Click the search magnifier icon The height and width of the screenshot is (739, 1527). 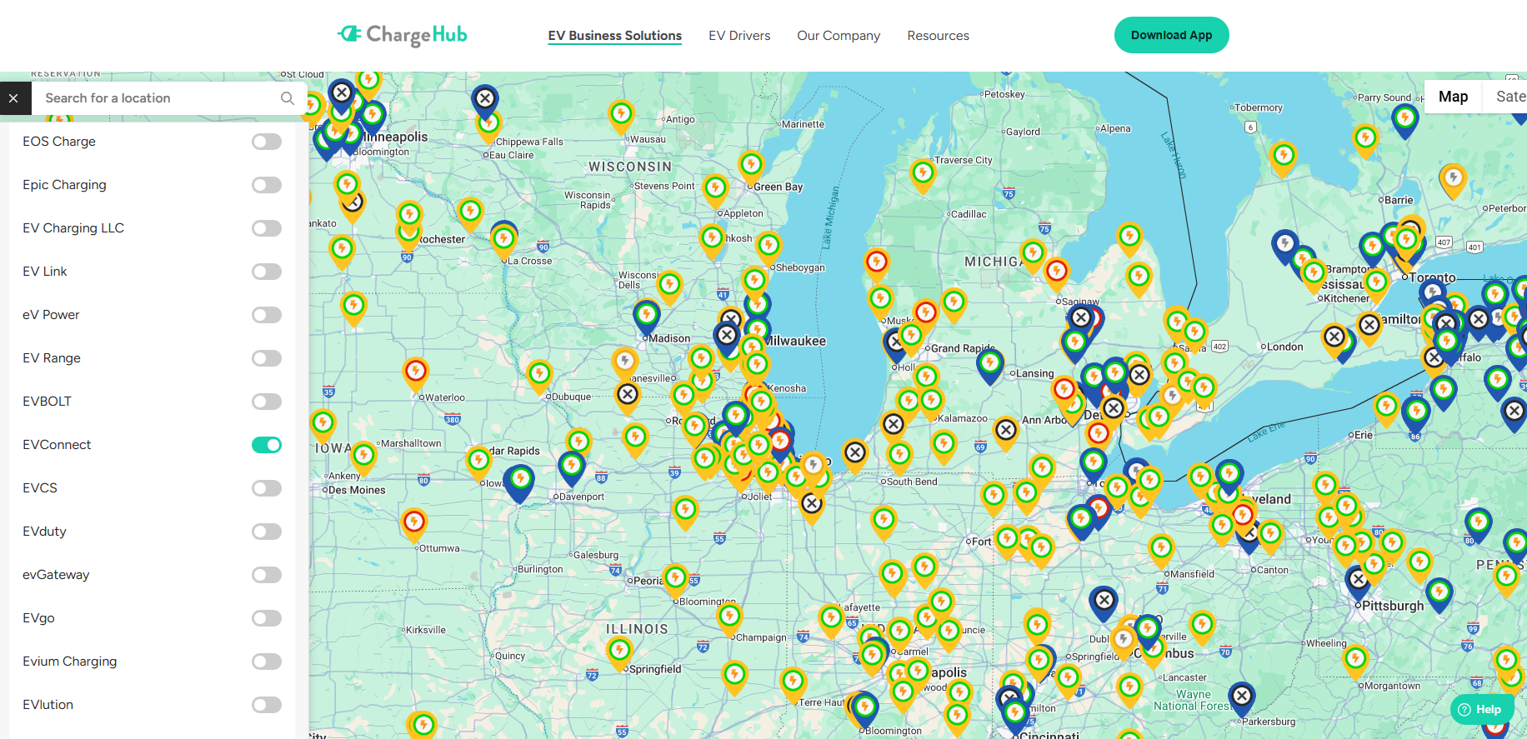(x=288, y=98)
